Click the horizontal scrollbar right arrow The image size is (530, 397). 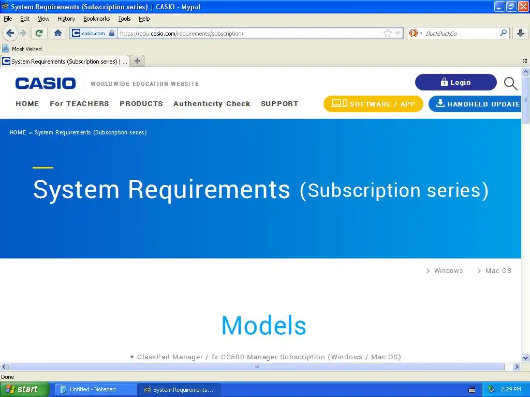517,367
